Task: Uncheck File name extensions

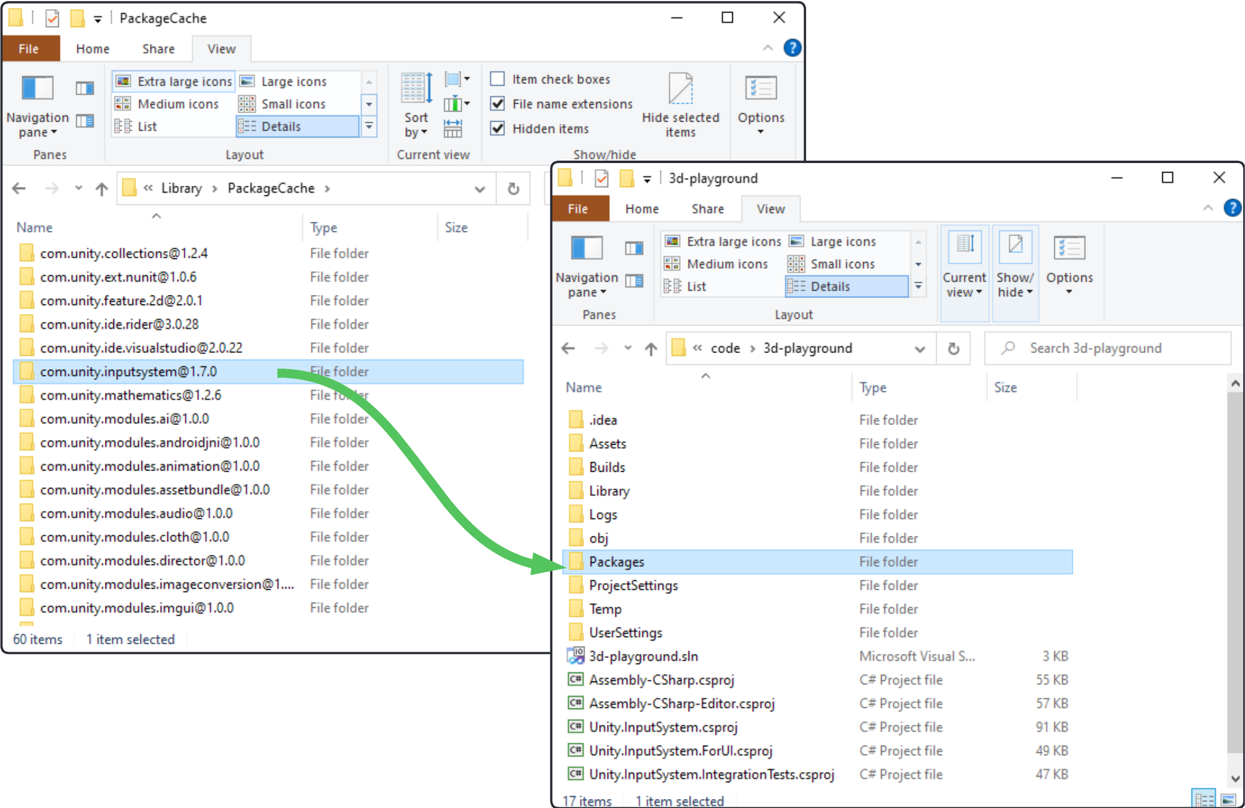Action: click(497, 104)
